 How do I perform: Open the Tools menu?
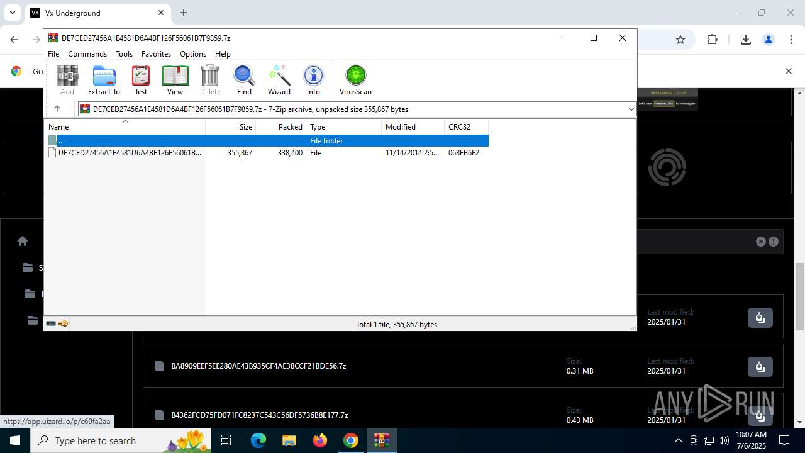pyautogui.click(x=124, y=54)
